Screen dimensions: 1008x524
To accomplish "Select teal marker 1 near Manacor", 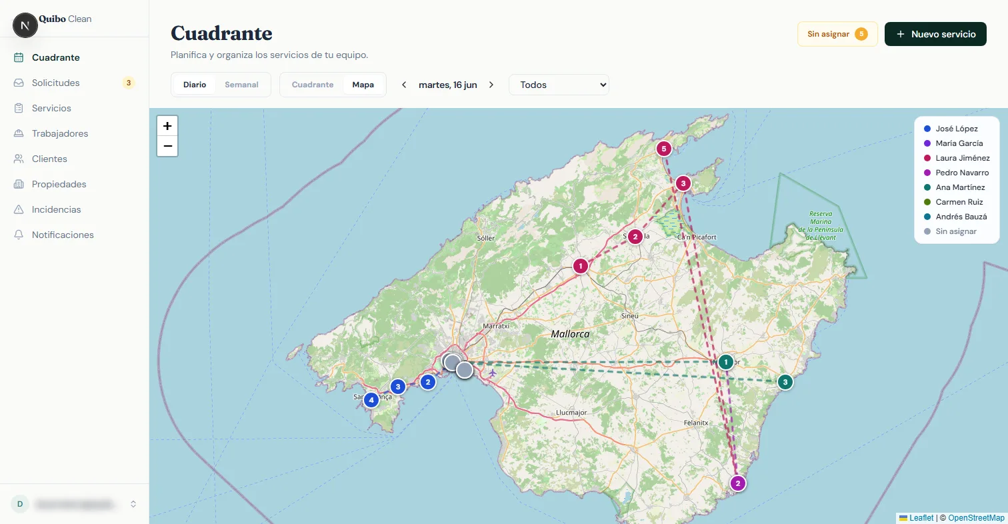I will coord(726,362).
